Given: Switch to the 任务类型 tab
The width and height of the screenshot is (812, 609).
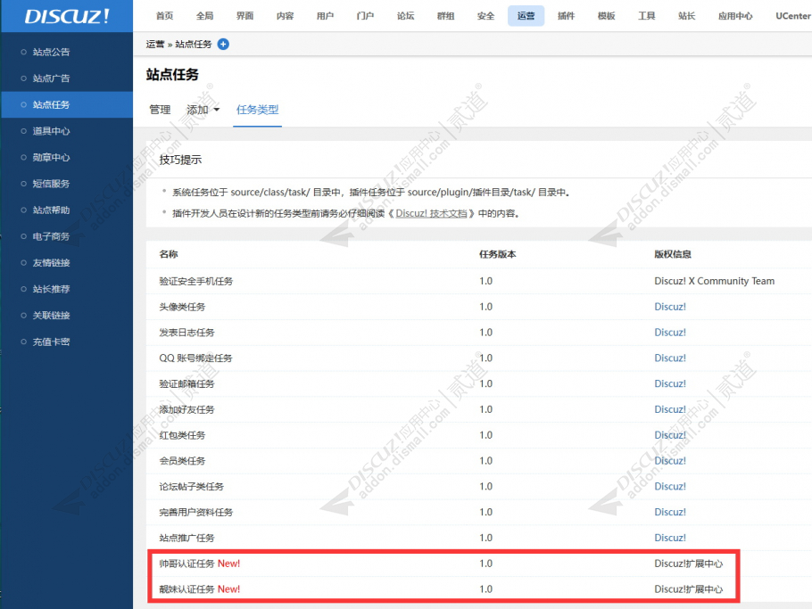Looking at the screenshot, I should click(257, 110).
